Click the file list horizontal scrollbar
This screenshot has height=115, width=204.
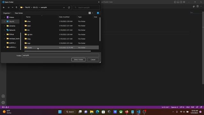pyautogui.click(x=57, y=51)
